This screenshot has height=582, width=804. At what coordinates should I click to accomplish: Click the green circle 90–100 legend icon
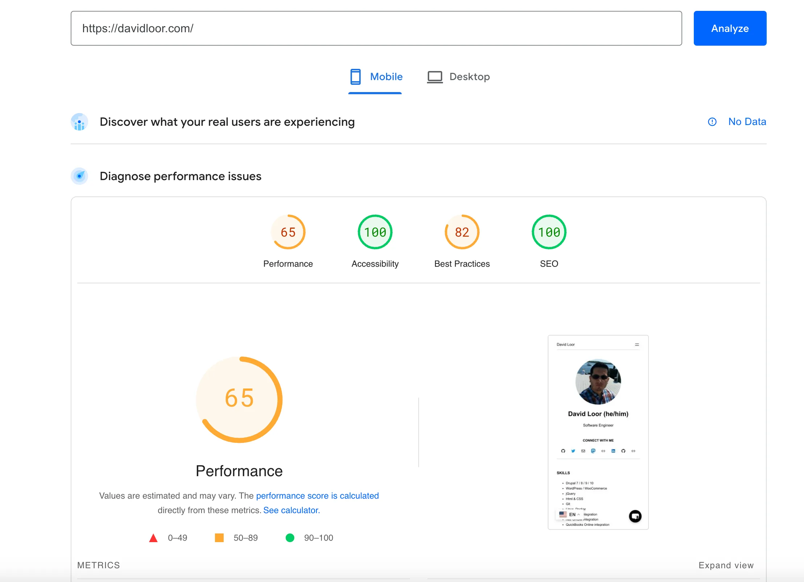coord(290,538)
